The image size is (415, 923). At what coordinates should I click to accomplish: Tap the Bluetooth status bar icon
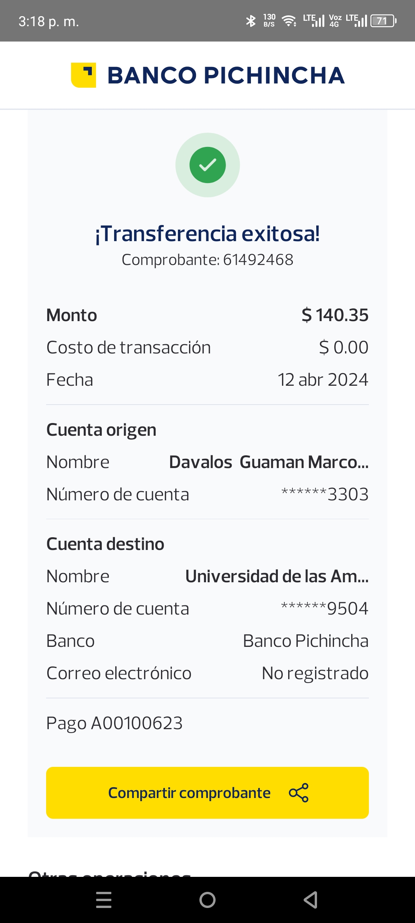pyautogui.click(x=251, y=21)
